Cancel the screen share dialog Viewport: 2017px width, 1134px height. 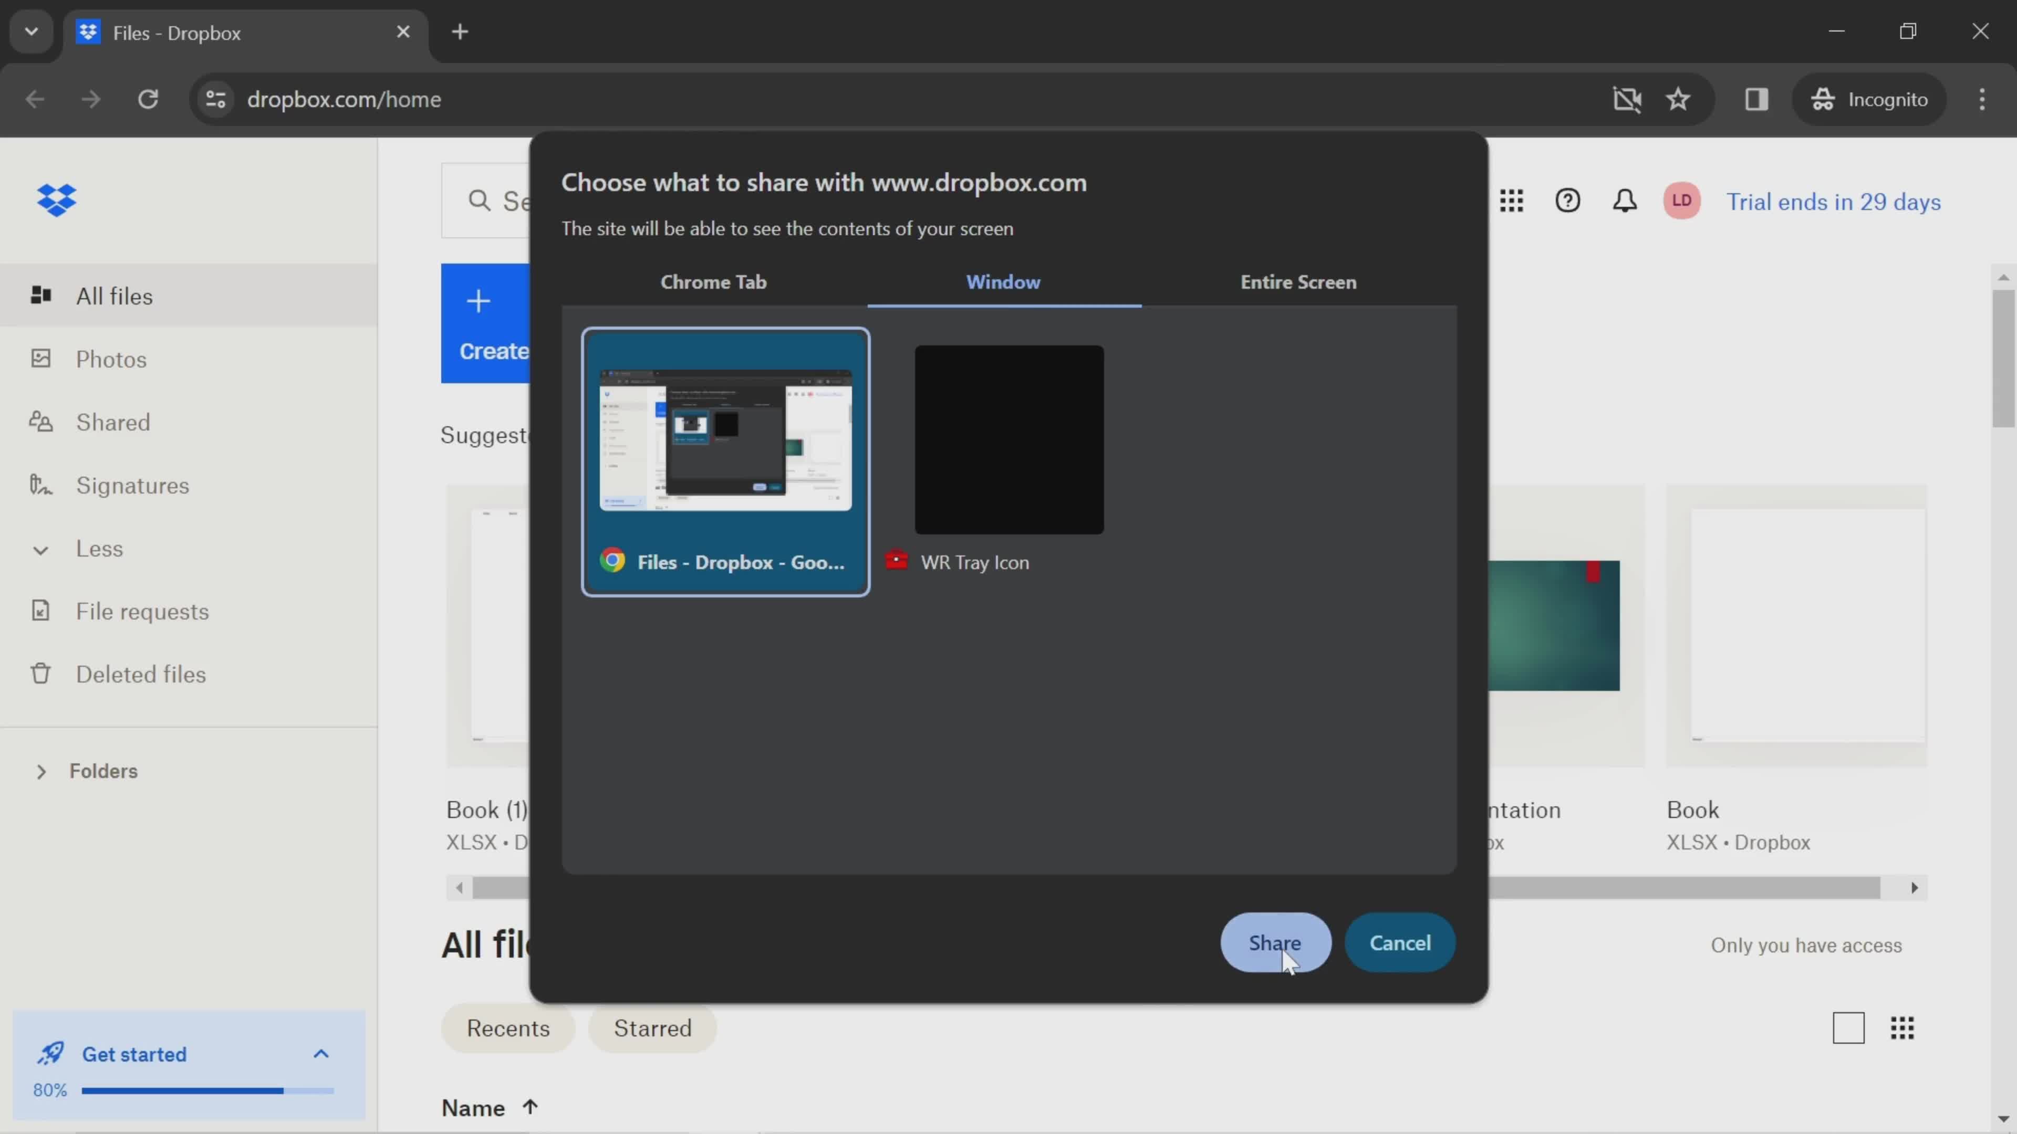coord(1400,942)
